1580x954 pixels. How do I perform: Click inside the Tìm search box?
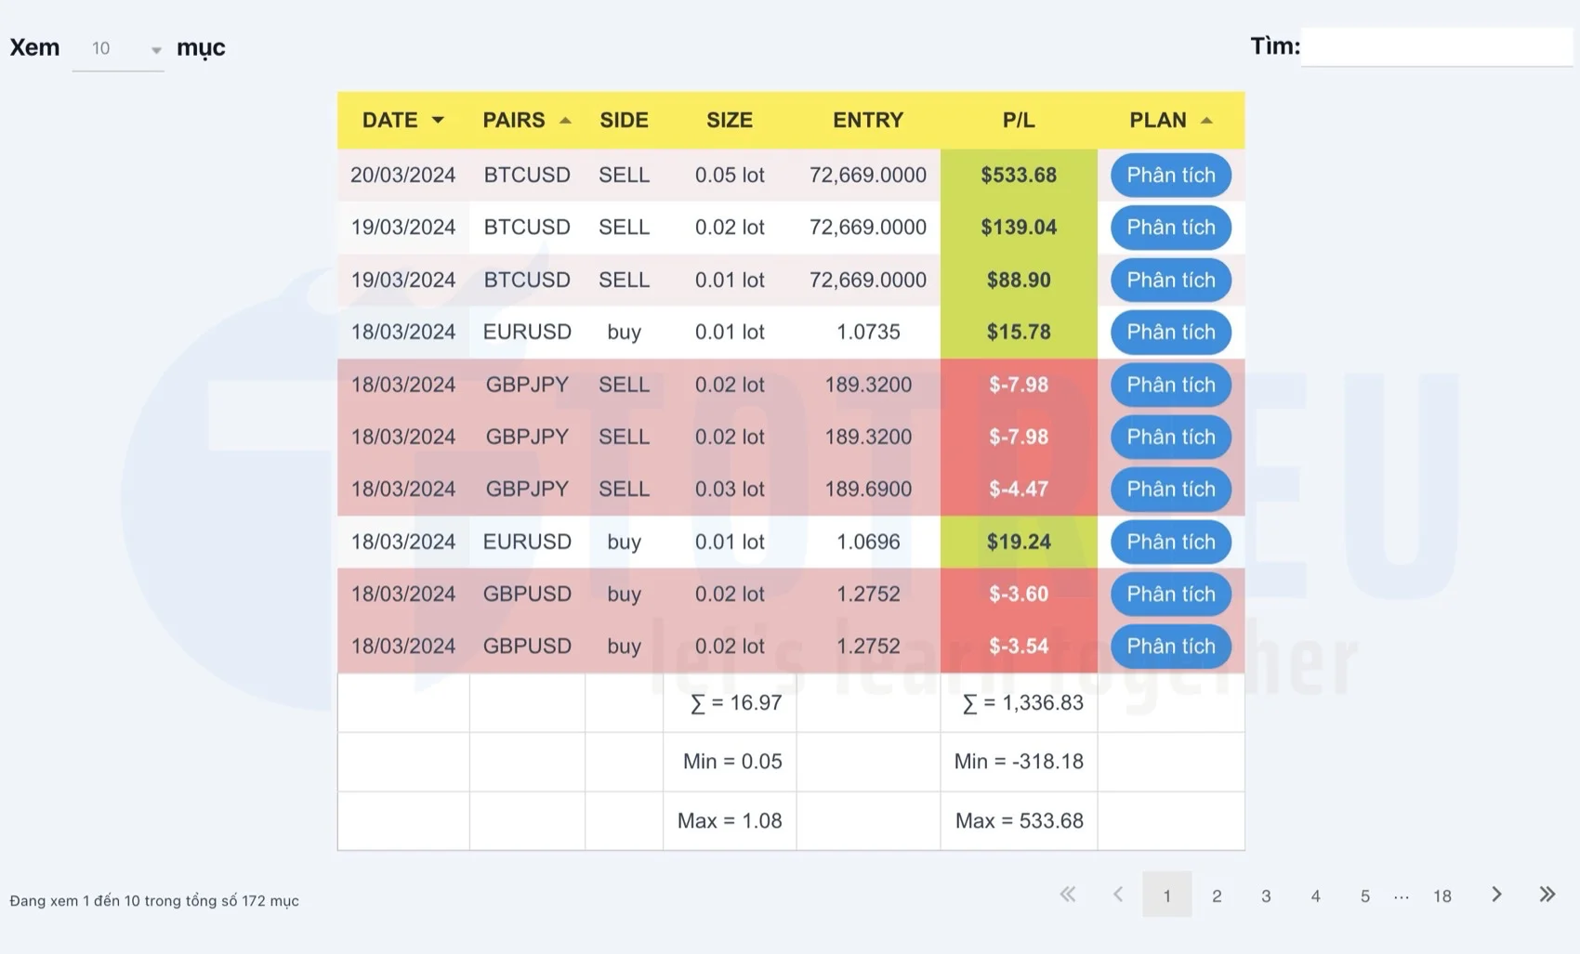(x=1435, y=46)
